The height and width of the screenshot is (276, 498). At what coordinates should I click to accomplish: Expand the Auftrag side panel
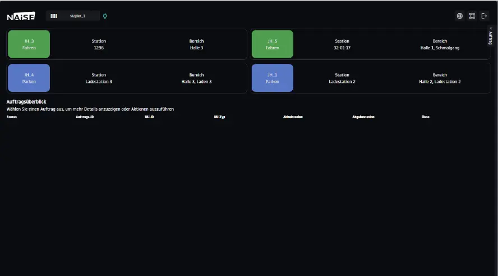[x=491, y=38]
